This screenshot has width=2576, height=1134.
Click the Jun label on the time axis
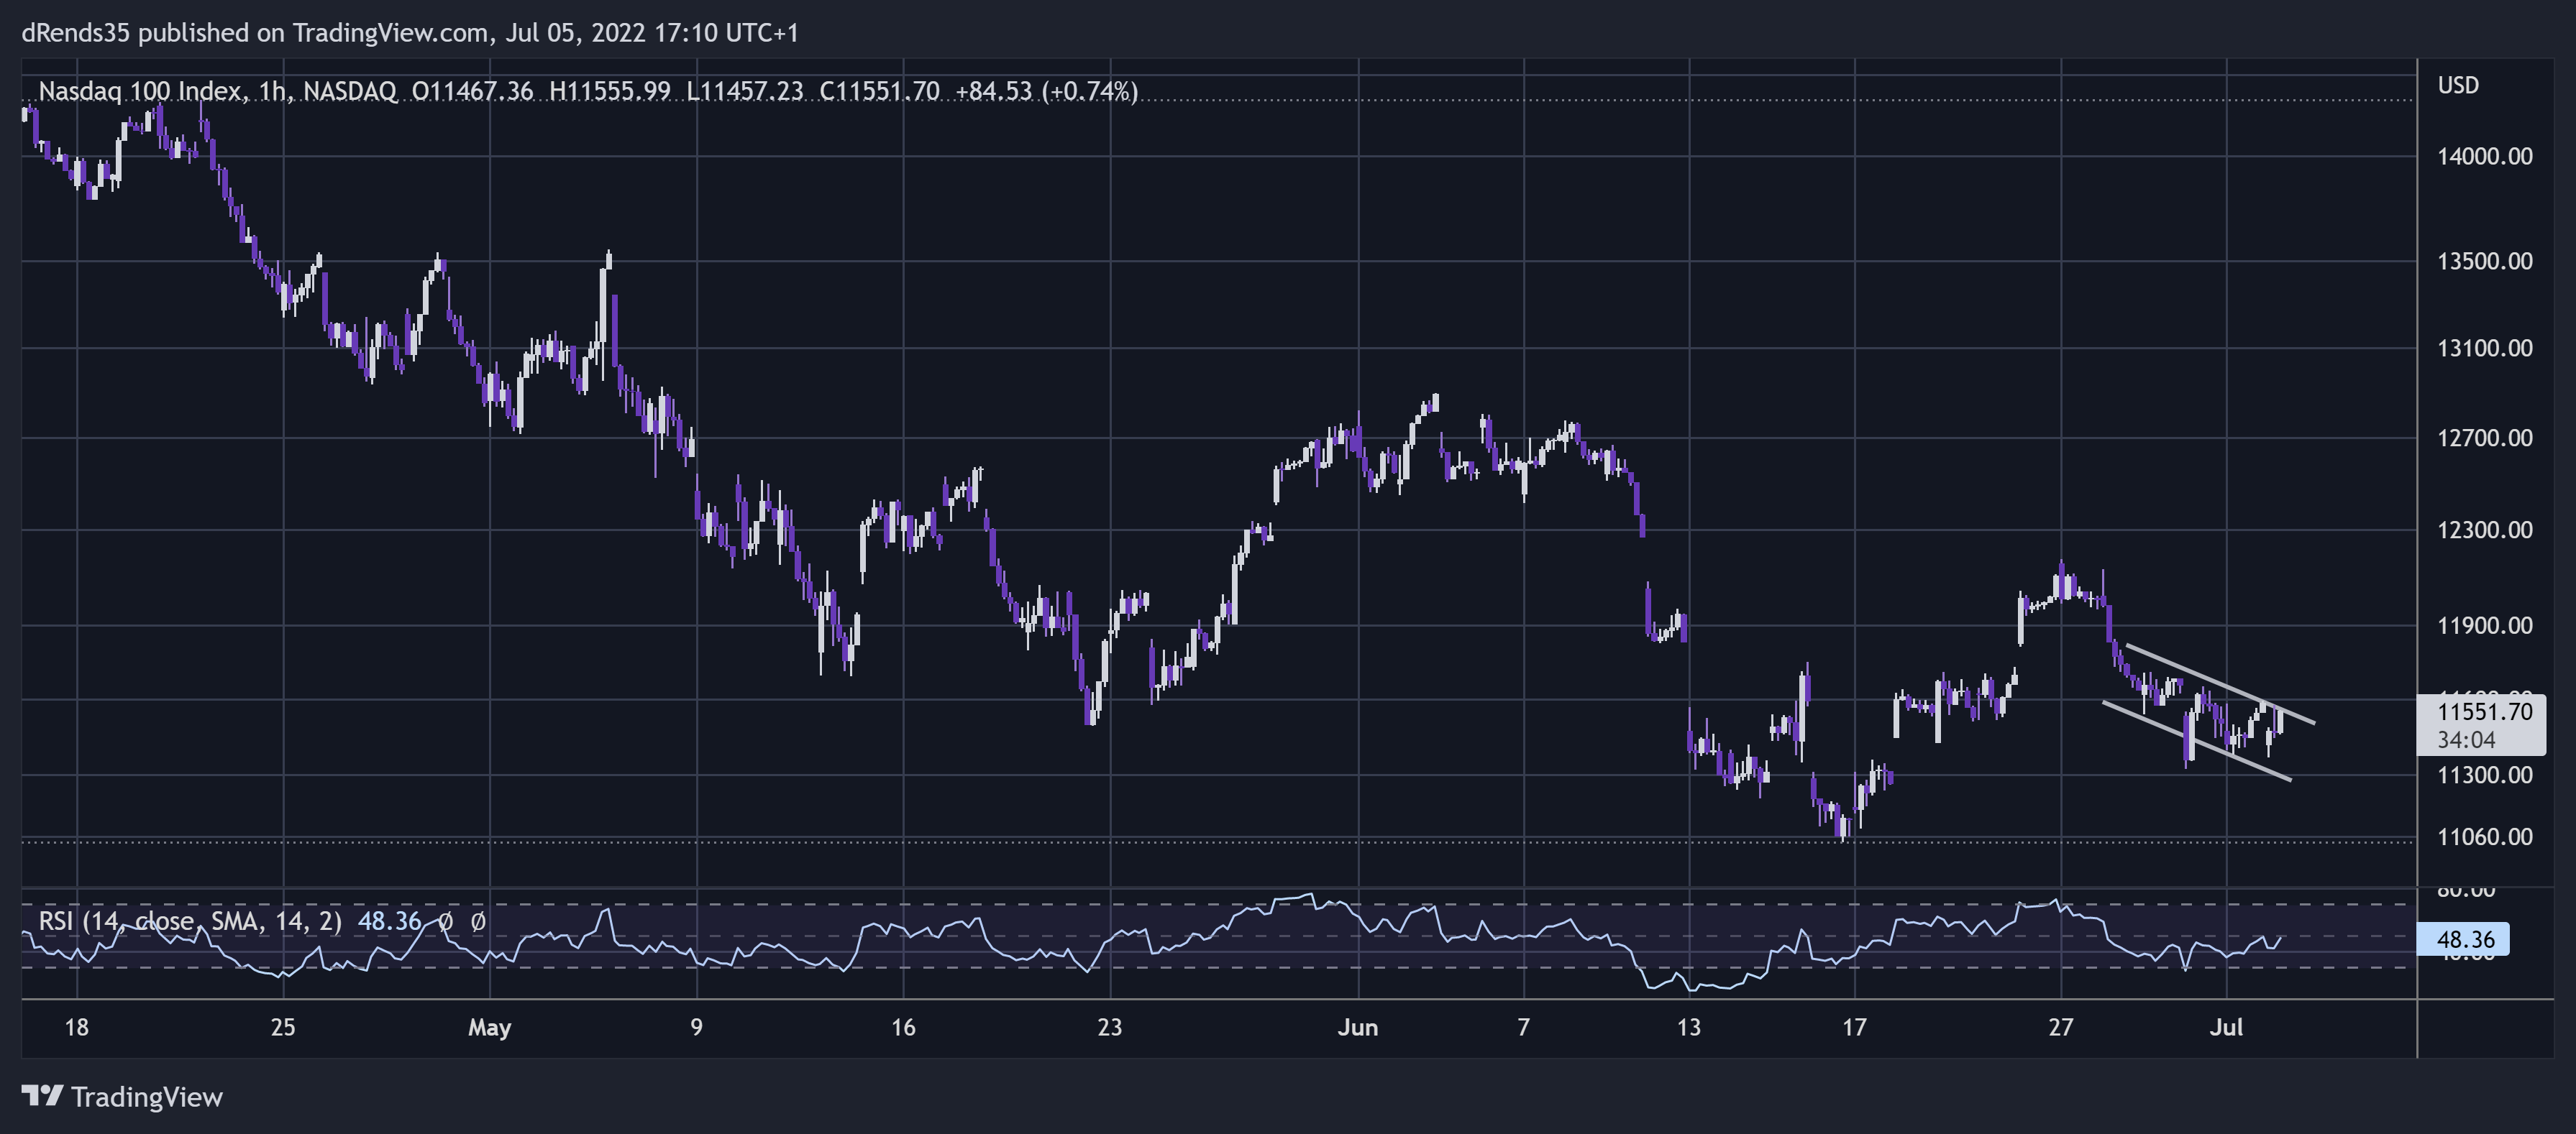click(x=1358, y=1027)
